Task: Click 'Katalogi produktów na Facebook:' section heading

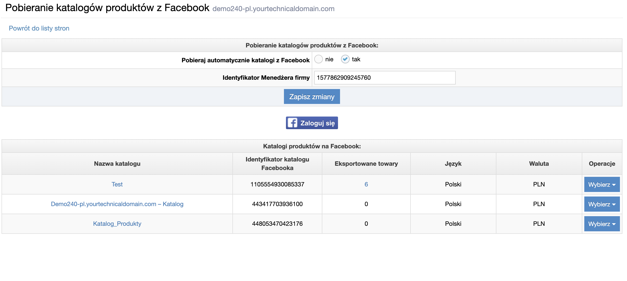Action: point(312,146)
